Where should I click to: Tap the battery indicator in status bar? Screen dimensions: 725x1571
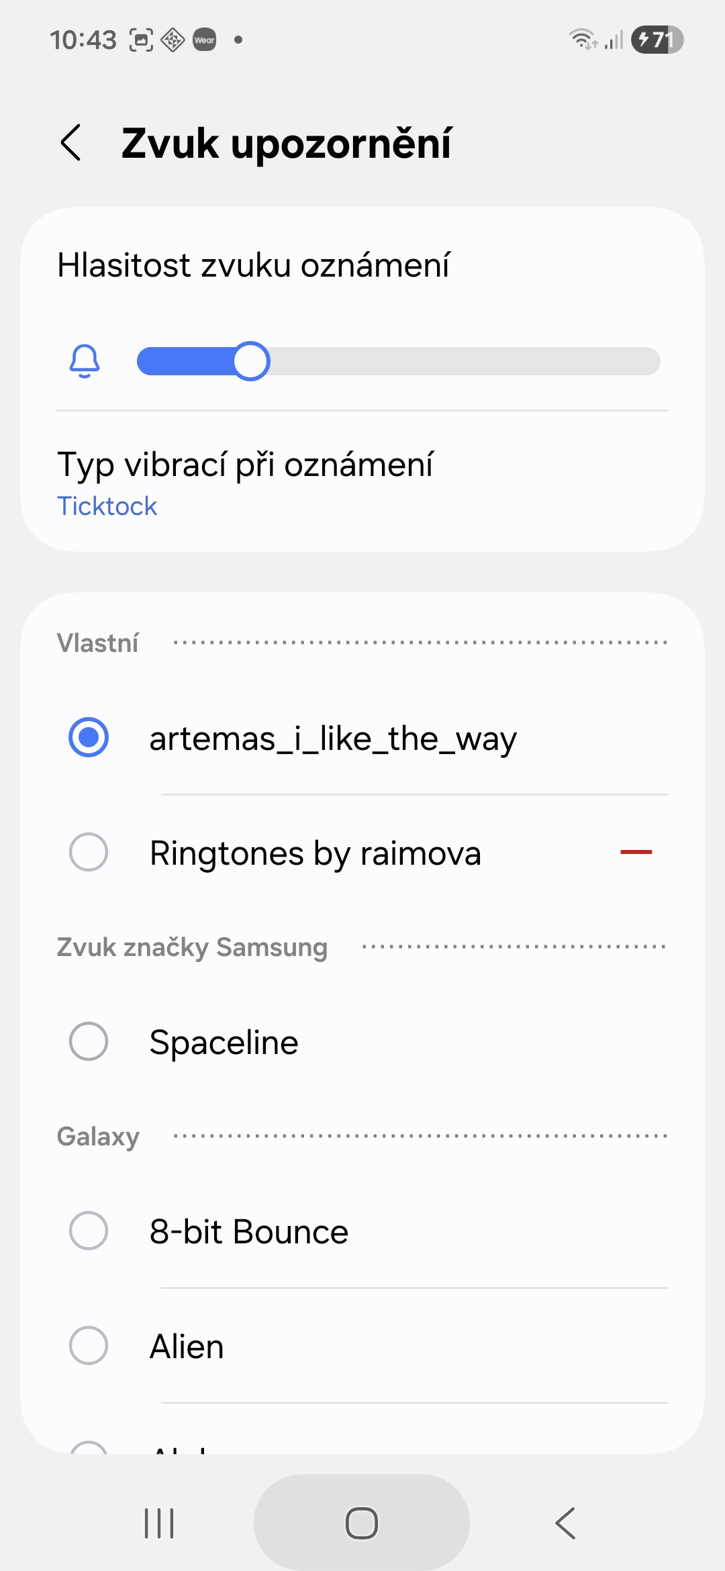657,40
